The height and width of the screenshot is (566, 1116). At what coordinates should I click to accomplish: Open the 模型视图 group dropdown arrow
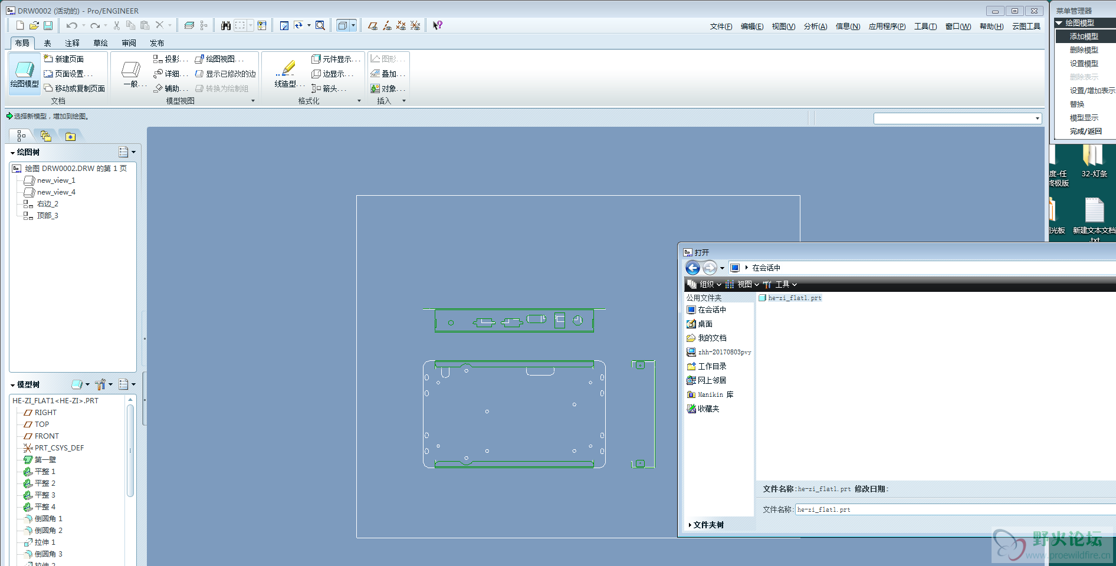pos(253,101)
